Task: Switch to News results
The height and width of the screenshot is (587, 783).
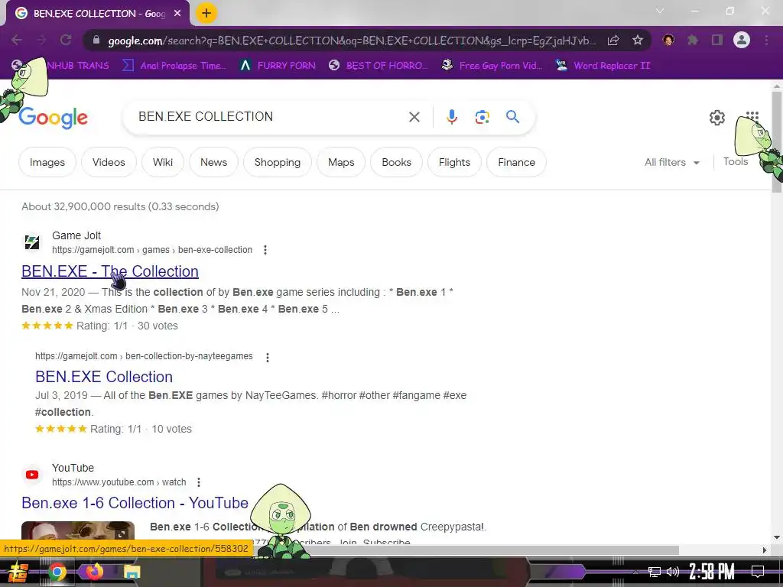Action: point(214,162)
